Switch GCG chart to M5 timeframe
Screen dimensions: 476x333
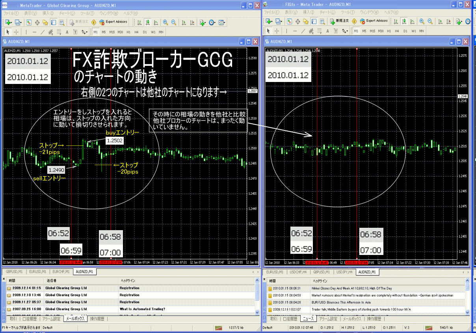click(104, 32)
